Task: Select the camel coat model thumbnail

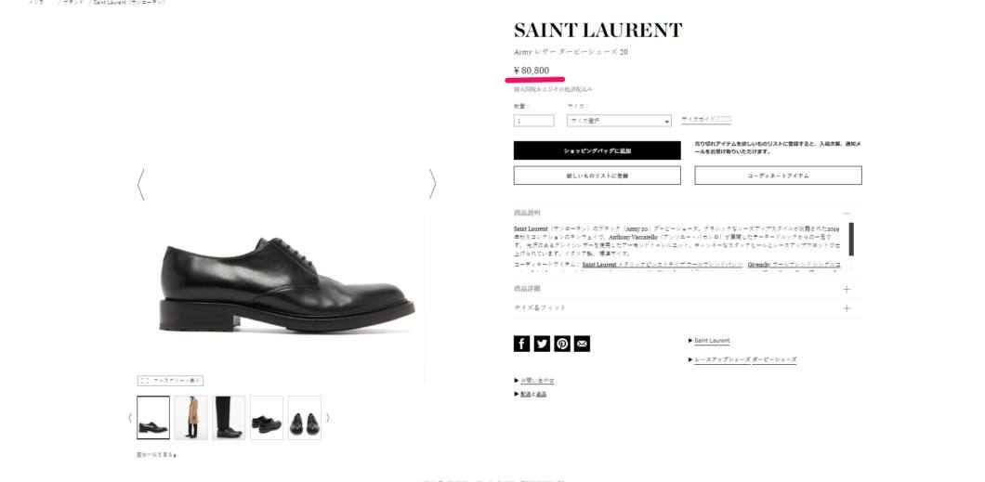Action: click(x=191, y=417)
